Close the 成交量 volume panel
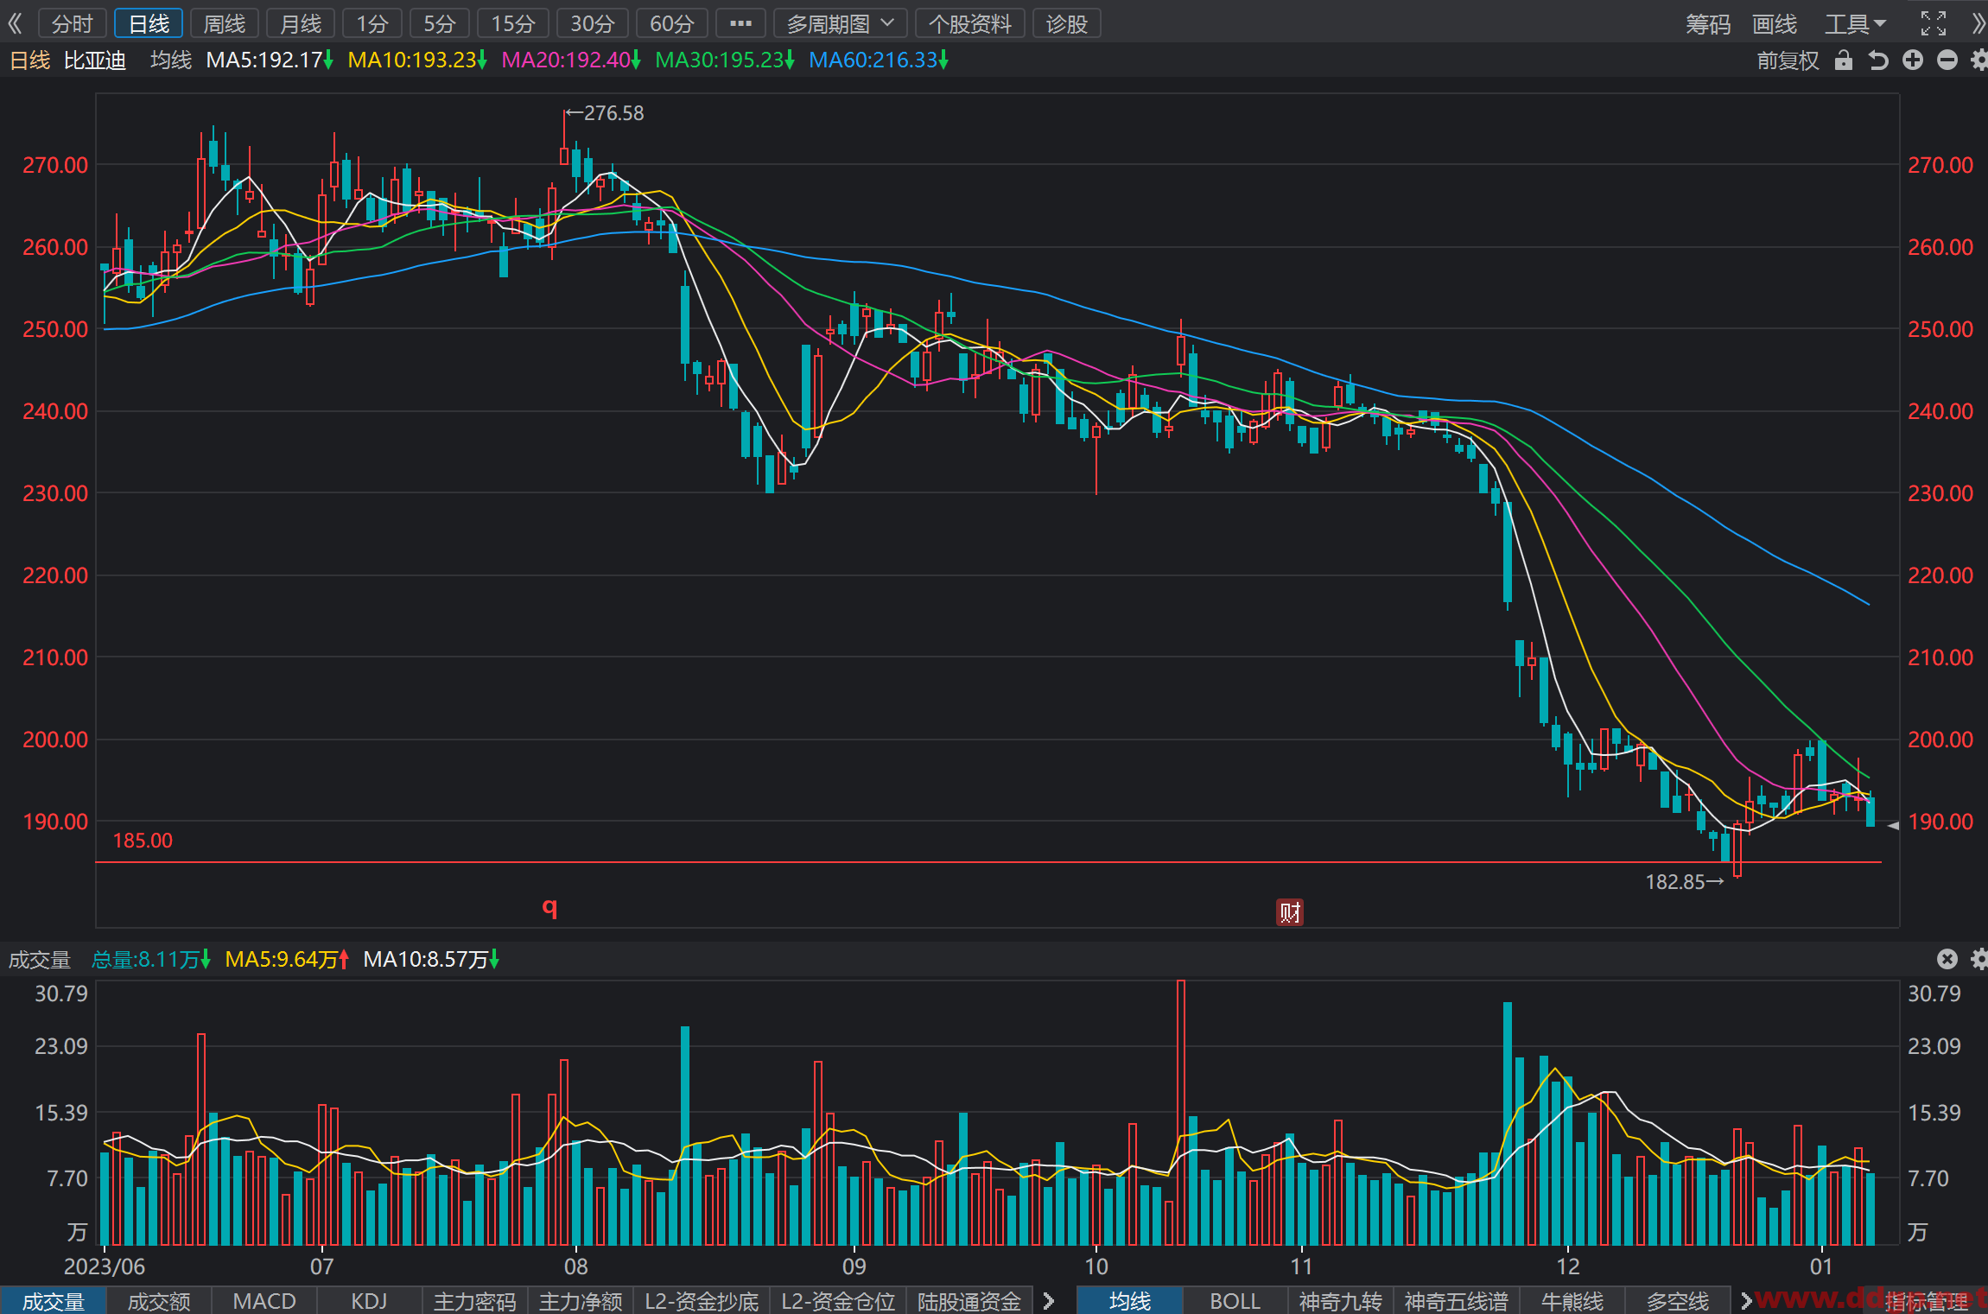1988x1314 pixels. click(x=1947, y=959)
